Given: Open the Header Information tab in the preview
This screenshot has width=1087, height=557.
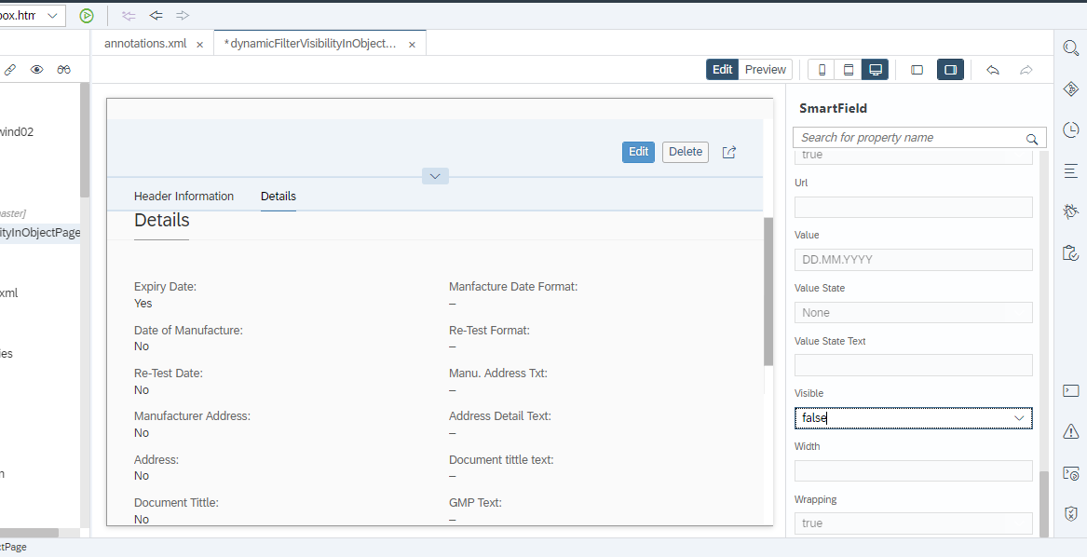Looking at the screenshot, I should point(183,196).
